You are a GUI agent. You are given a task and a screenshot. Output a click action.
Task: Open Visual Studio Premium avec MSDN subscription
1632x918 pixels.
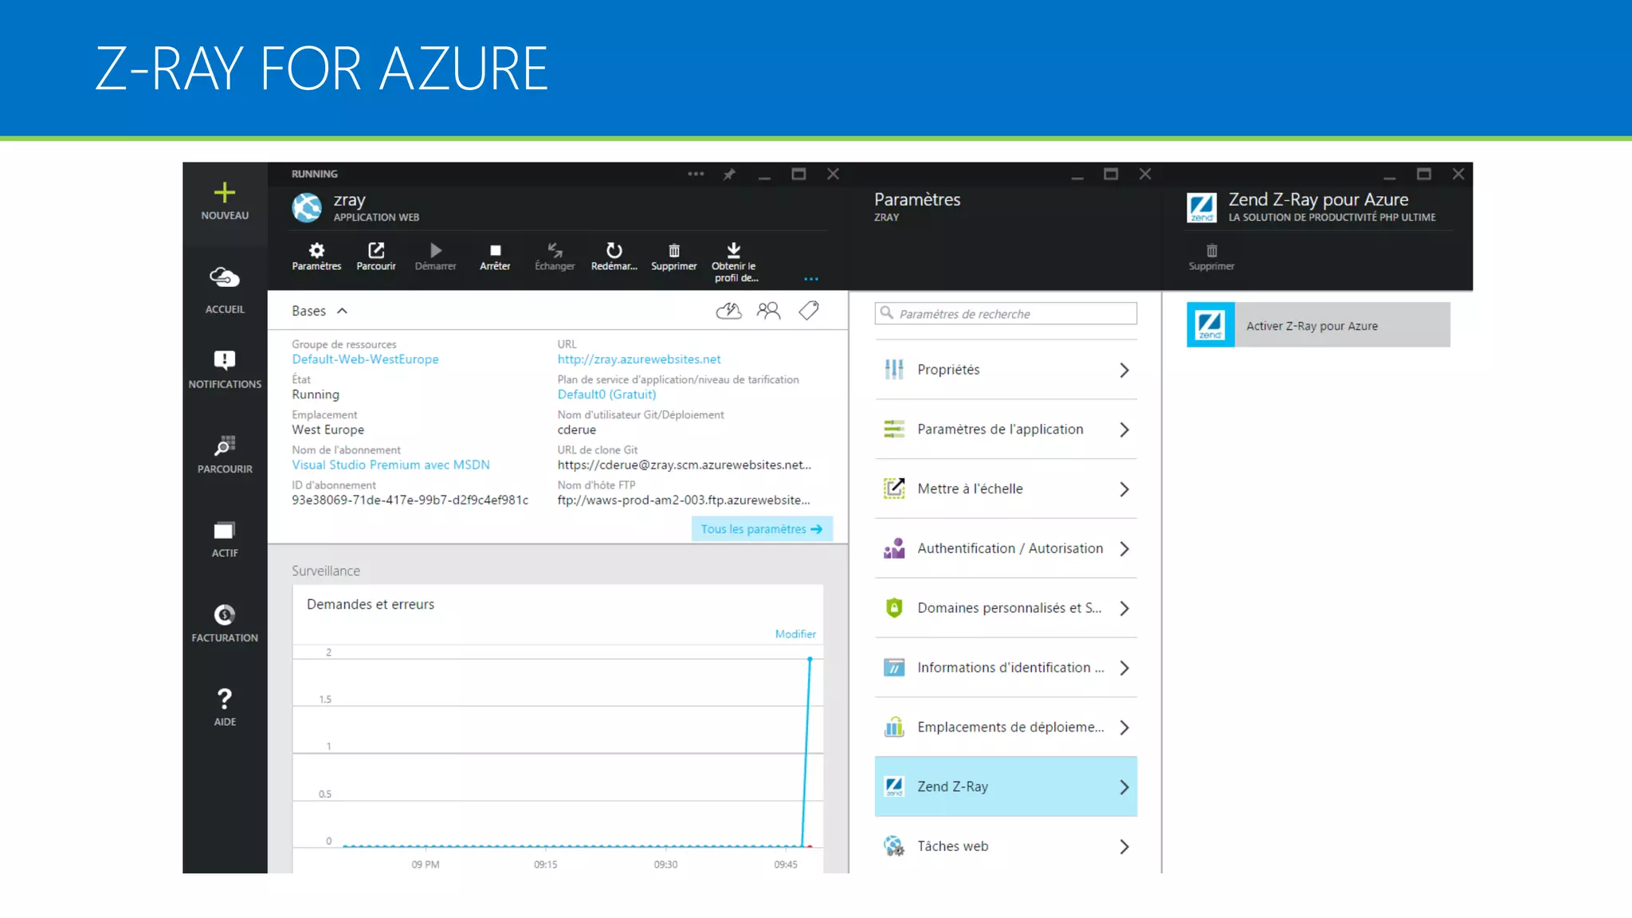click(390, 465)
